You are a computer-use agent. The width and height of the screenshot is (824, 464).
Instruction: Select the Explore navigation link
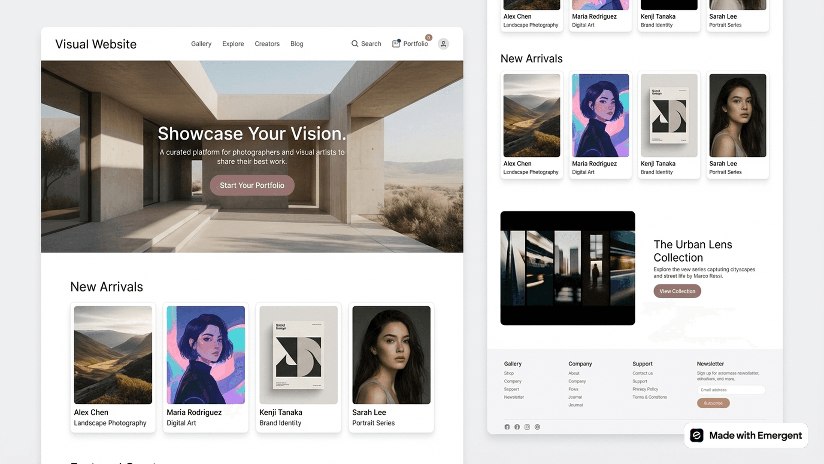coord(233,44)
